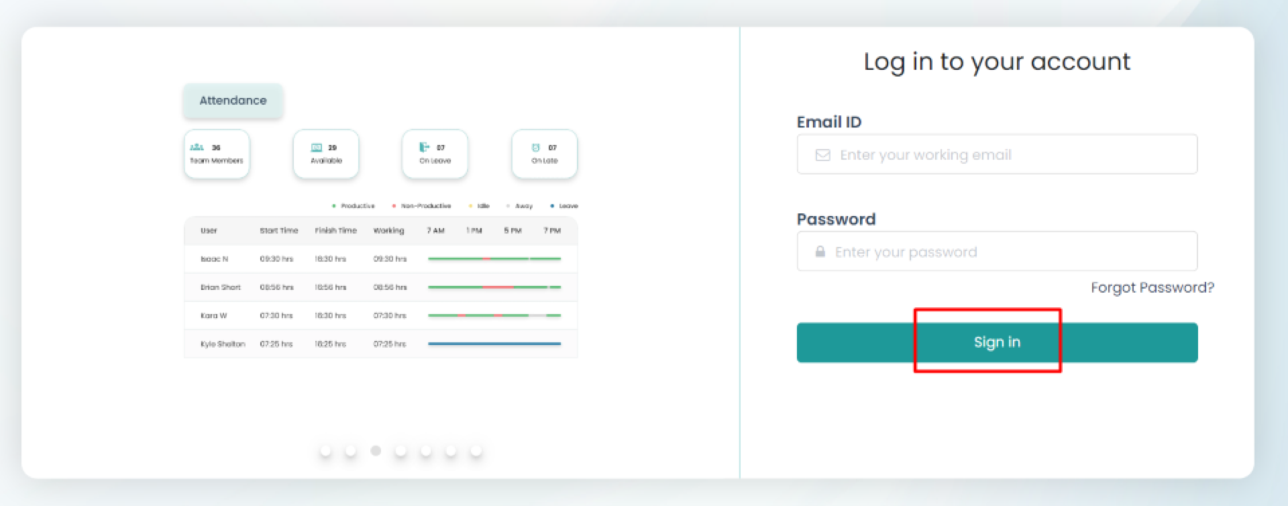Click the Available card
1288x506 pixels.
point(326,154)
